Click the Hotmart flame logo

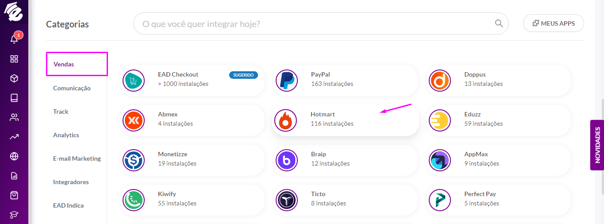tap(285, 120)
